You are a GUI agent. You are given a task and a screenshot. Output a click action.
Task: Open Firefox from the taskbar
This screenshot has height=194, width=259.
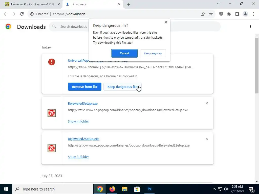click(x=112, y=189)
